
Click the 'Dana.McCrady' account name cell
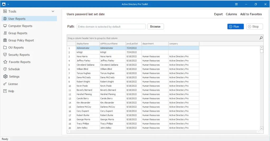click(x=112, y=77)
